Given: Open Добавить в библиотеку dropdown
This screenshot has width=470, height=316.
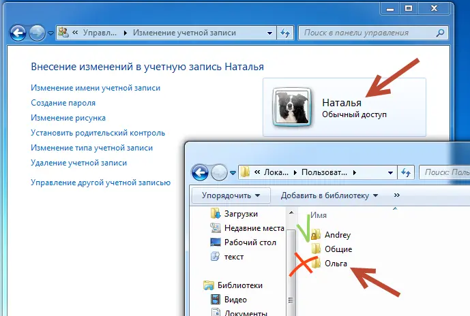Looking at the screenshot, I should coord(329,196).
